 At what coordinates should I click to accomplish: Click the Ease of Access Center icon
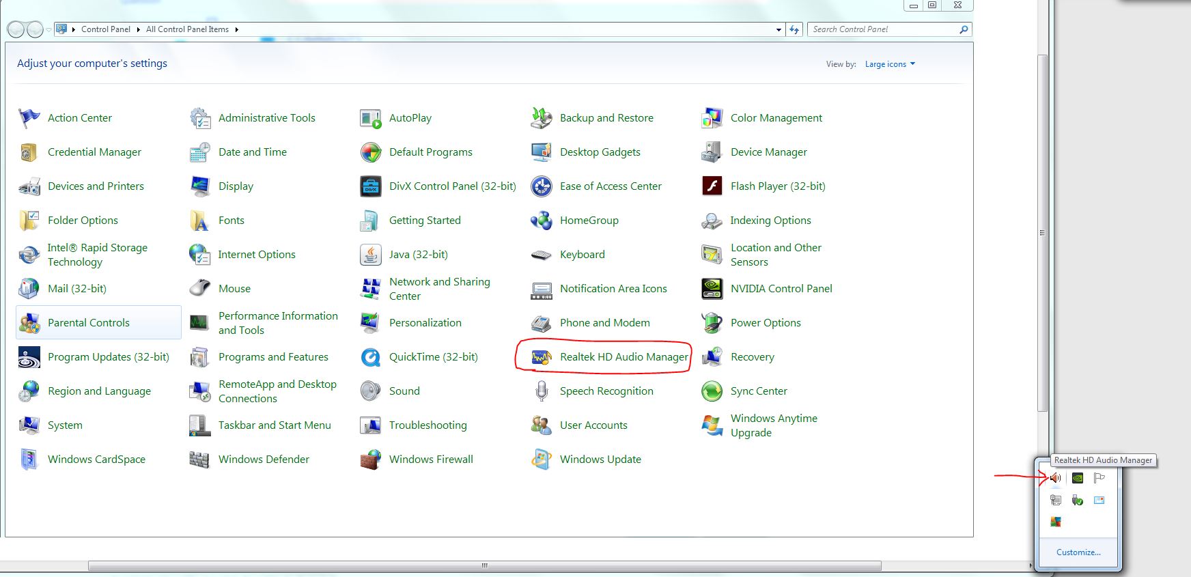coord(541,186)
